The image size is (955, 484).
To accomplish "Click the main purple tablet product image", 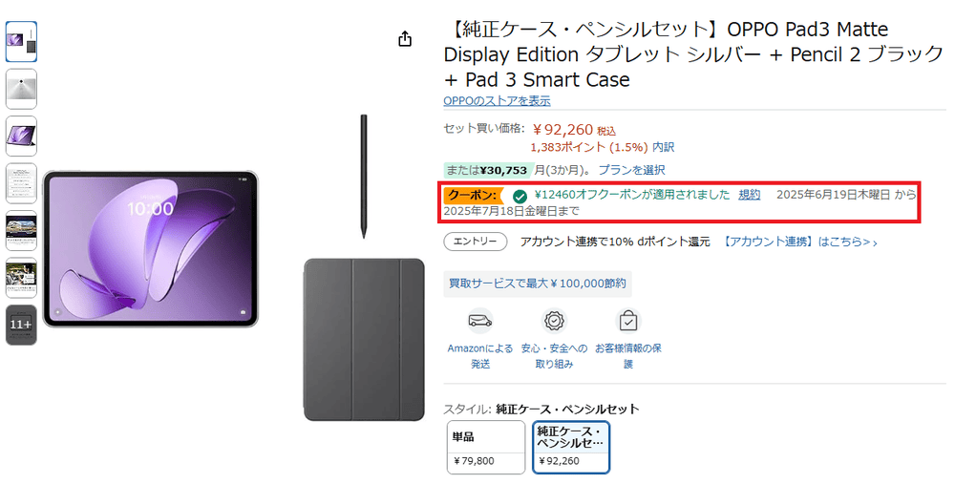I will click(x=151, y=248).
